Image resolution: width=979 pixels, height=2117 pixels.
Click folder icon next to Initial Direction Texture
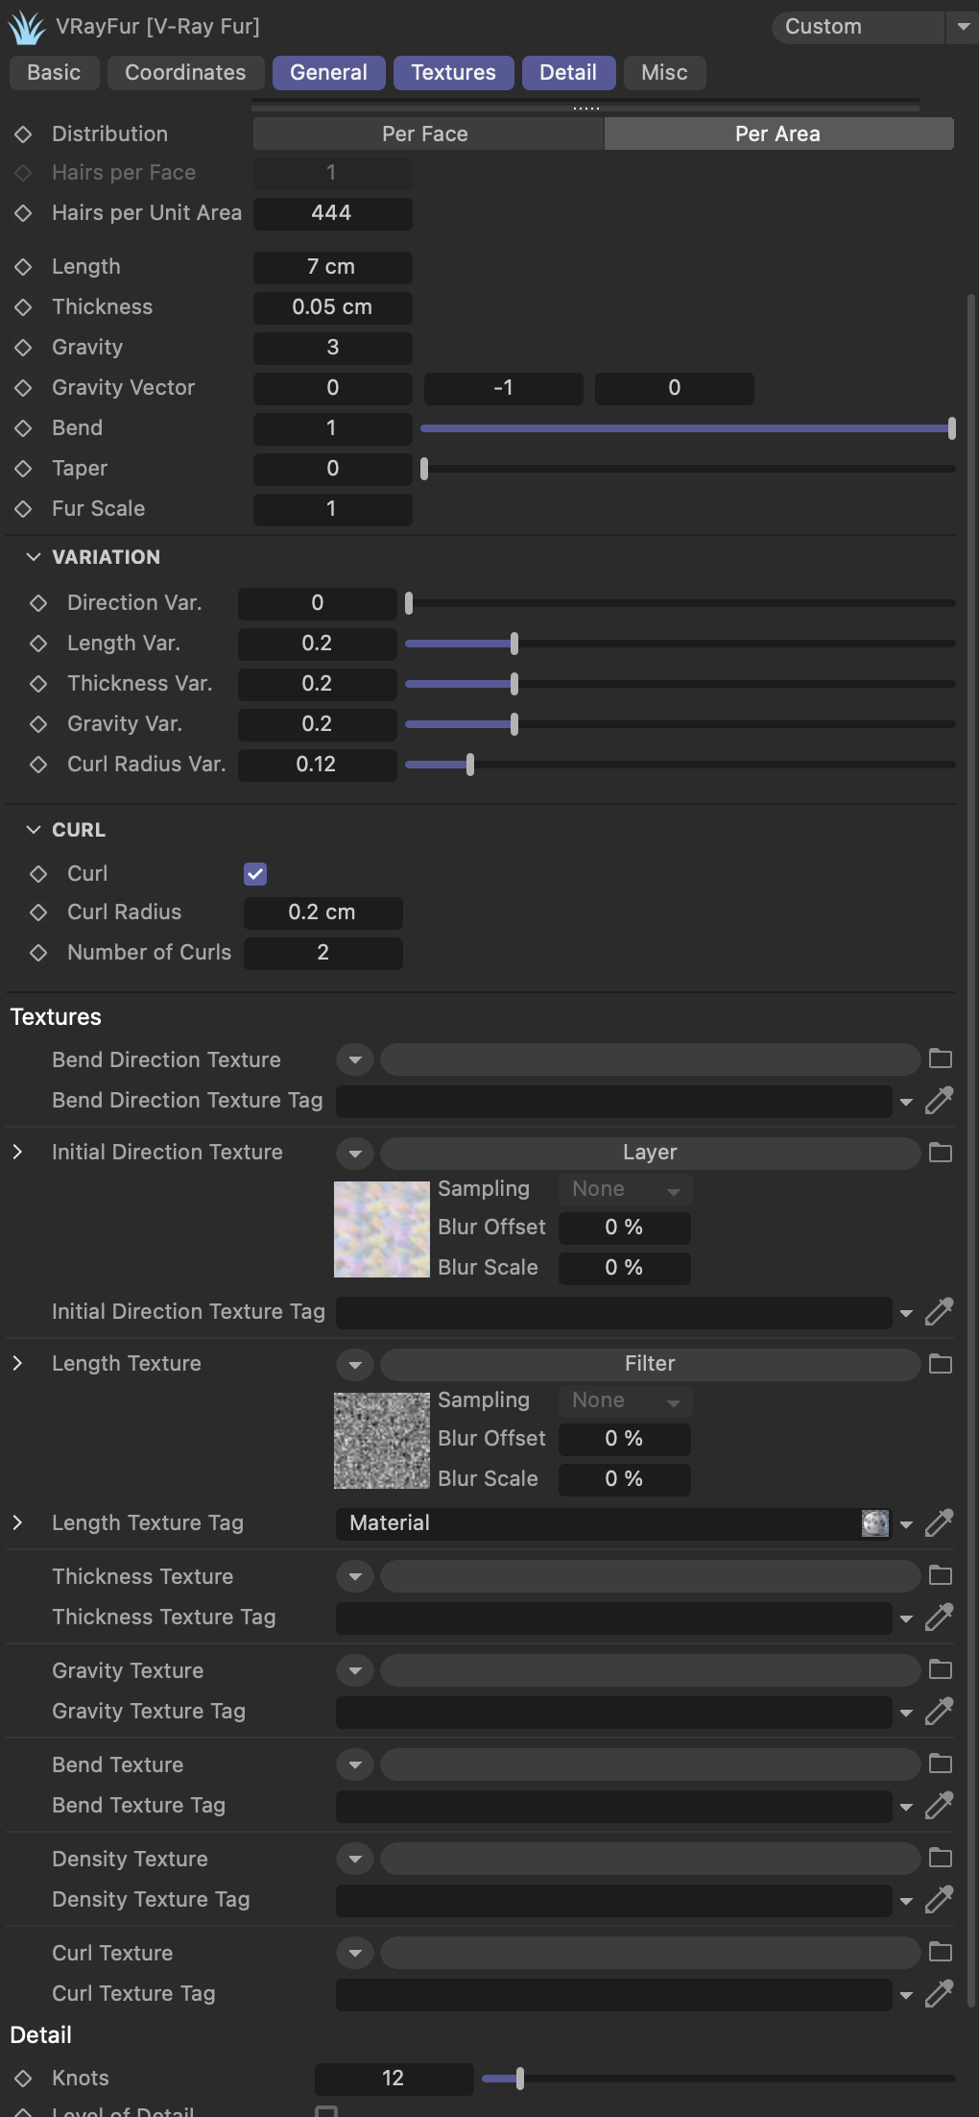(x=941, y=1152)
